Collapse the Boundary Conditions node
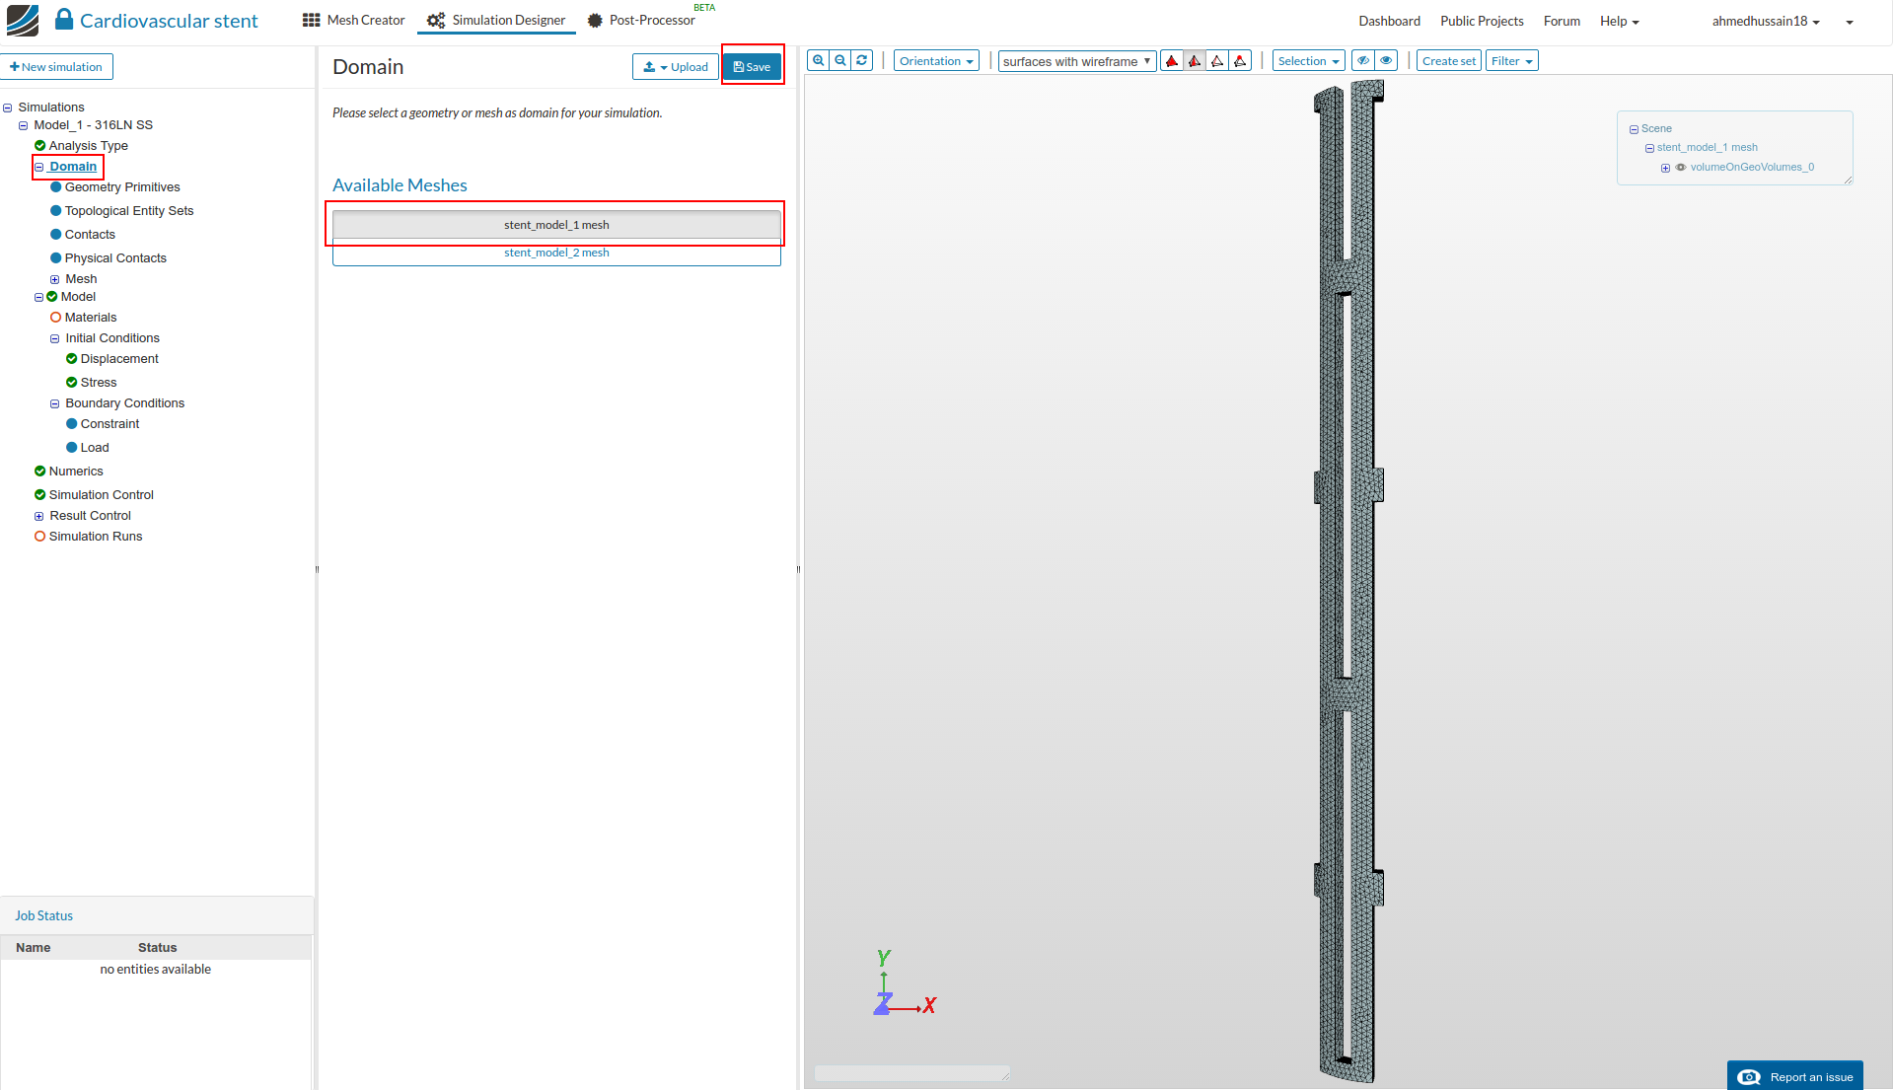This screenshot has height=1090, width=1893. (55, 404)
